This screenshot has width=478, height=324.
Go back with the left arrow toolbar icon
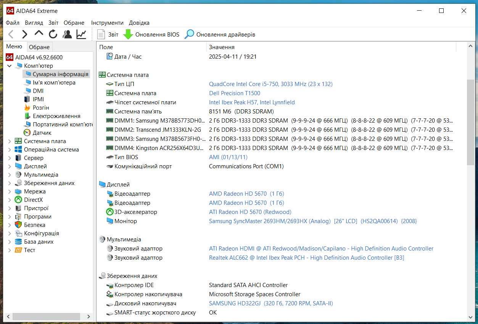(x=11, y=34)
